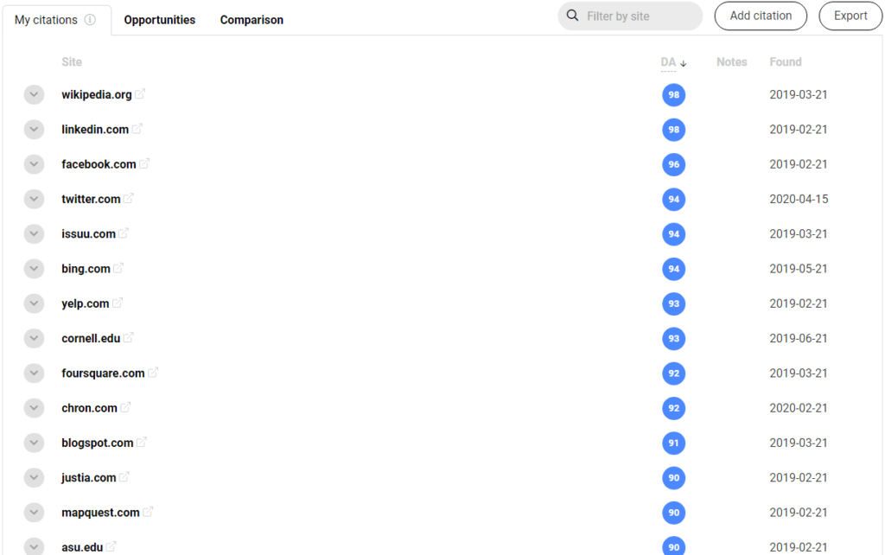Open facebook.com external link icon
The image size is (885, 555).
144,163
